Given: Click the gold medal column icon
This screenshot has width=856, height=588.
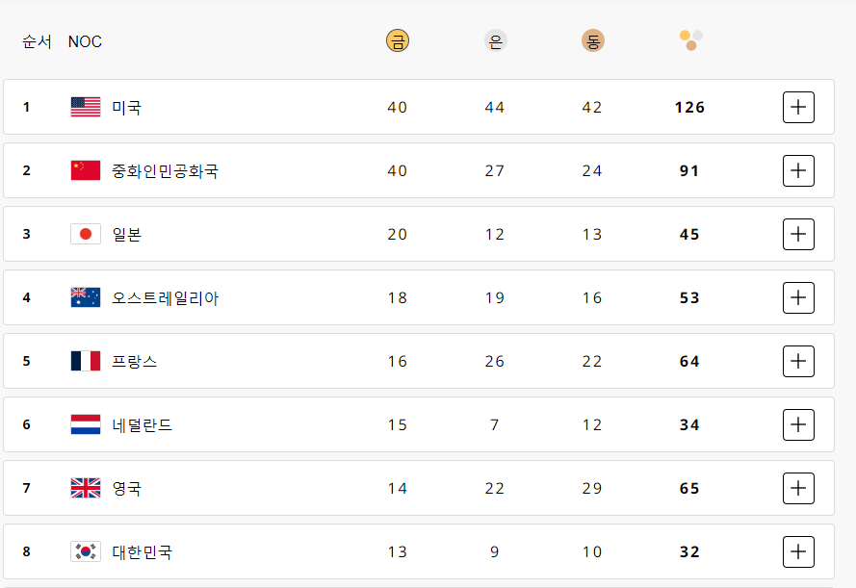Looking at the screenshot, I should coord(397,41).
